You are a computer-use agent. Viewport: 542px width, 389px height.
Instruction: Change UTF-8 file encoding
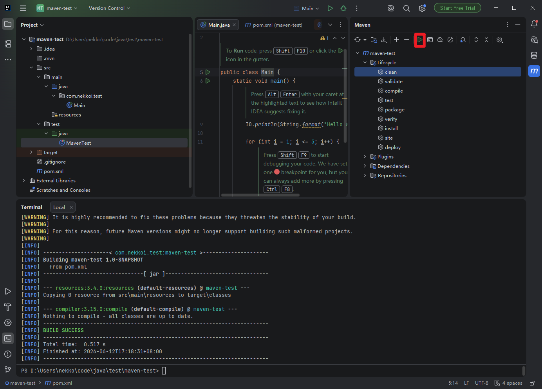click(x=482, y=383)
